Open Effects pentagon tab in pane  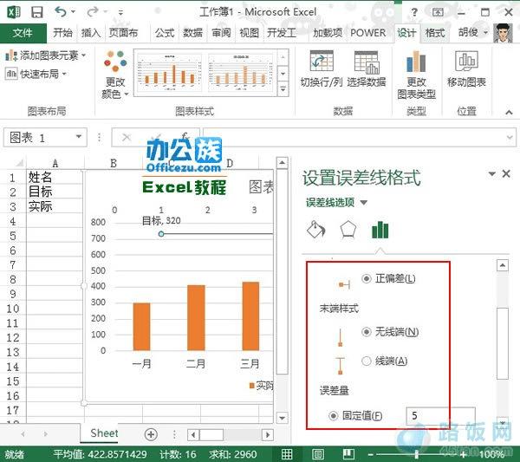point(348,230)
